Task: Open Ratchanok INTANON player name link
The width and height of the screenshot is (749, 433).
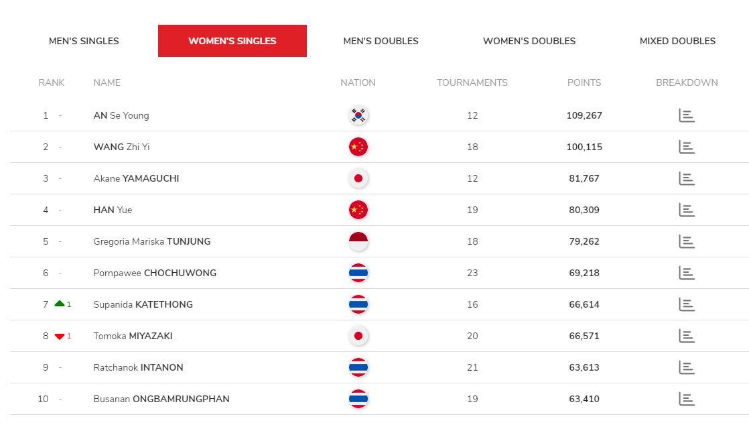Action: [x=138, y=367]
